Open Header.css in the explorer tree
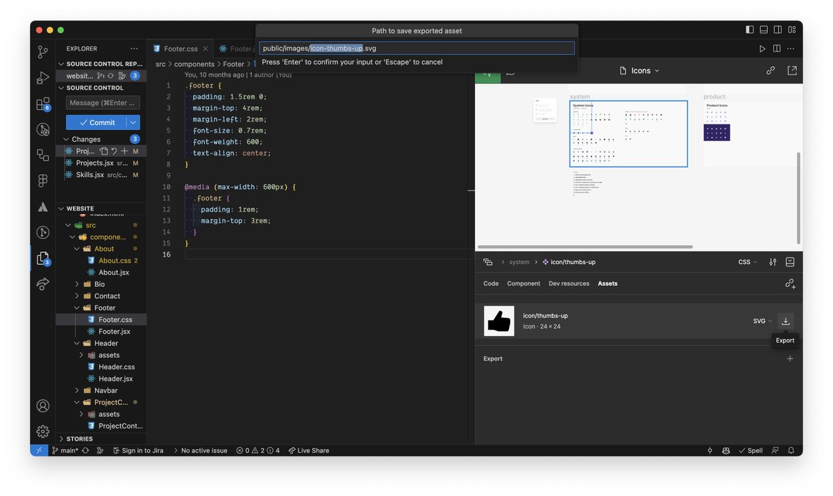The height and width of the screenshot is (496, 833). point(101,367)
